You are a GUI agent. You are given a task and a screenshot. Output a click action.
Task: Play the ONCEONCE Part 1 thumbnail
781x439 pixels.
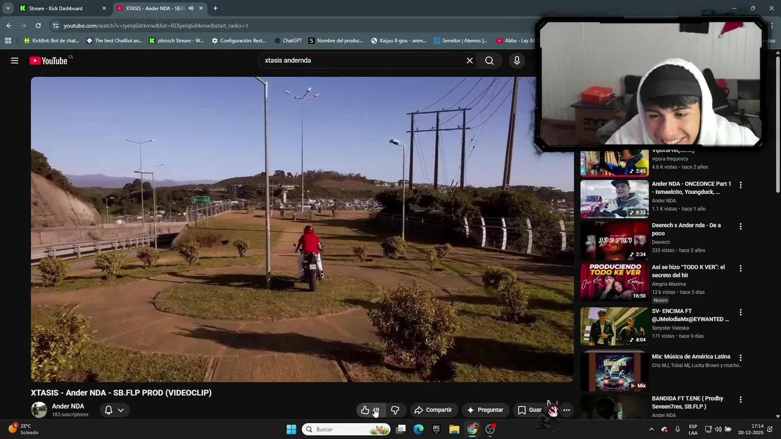pyautogui.click(x=614, y=199)
